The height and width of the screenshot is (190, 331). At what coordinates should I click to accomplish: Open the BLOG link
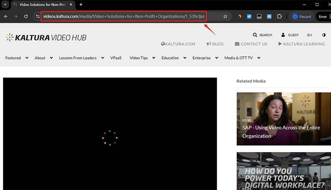coord(215,44)
